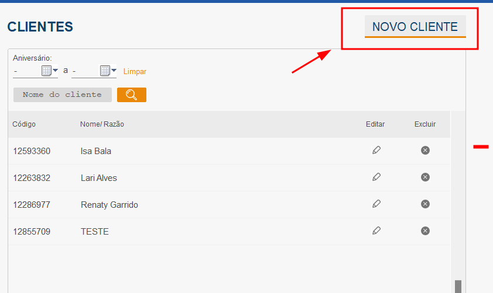The image size is (493, 293).
Task: Focus the Nome do cliente search field
Action: pos(63,95)
